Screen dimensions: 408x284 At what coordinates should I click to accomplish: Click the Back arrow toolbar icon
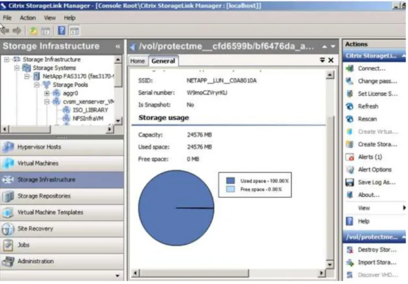click(x=5, y=31)
